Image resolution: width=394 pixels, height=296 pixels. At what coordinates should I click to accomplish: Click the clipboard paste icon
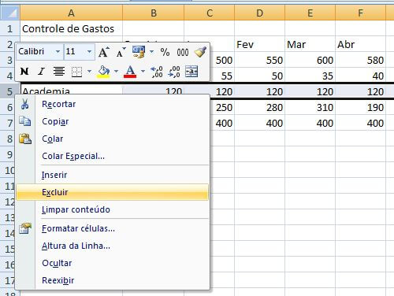click(x=25, y=139)
